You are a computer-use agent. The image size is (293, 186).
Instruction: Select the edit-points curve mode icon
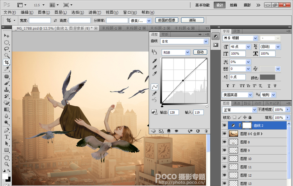[x=155, y=87]
